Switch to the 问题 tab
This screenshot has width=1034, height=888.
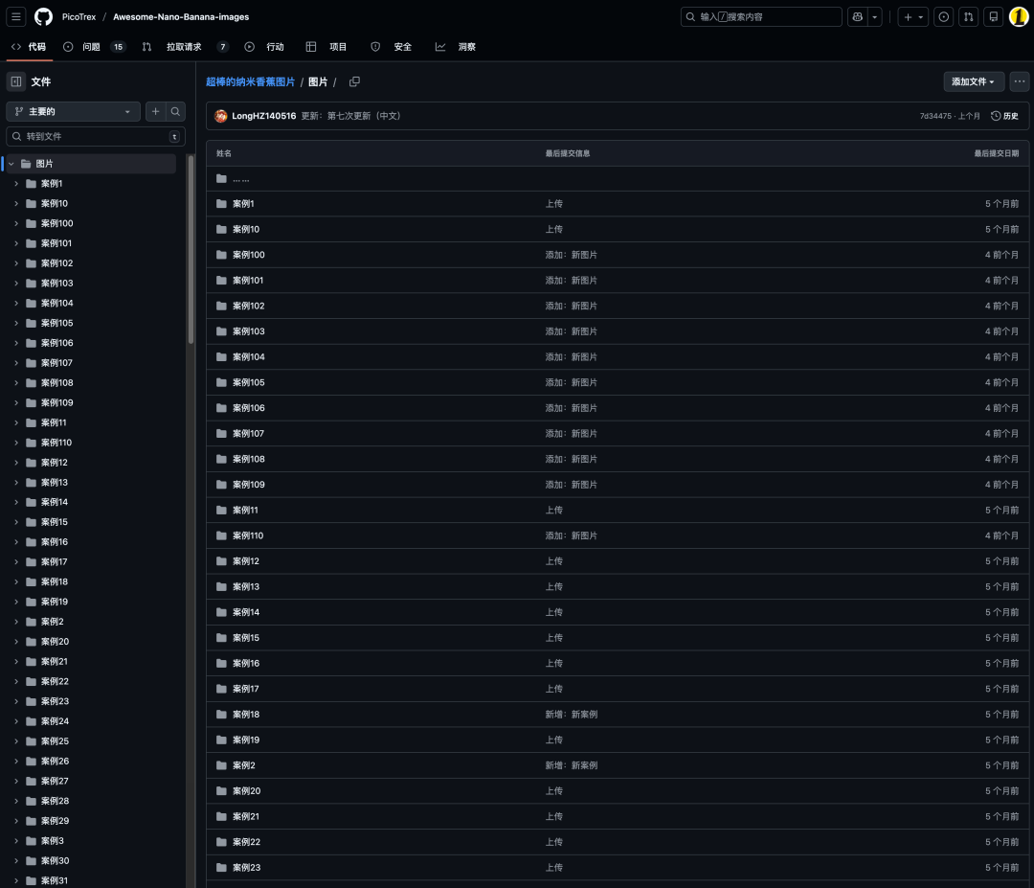click(93, 47)
